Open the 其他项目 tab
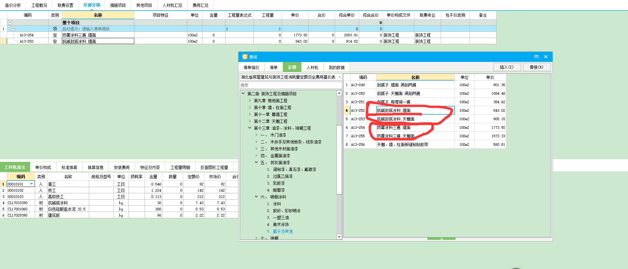The height and width of the screenshot is (269, 628). coord(144,5)
